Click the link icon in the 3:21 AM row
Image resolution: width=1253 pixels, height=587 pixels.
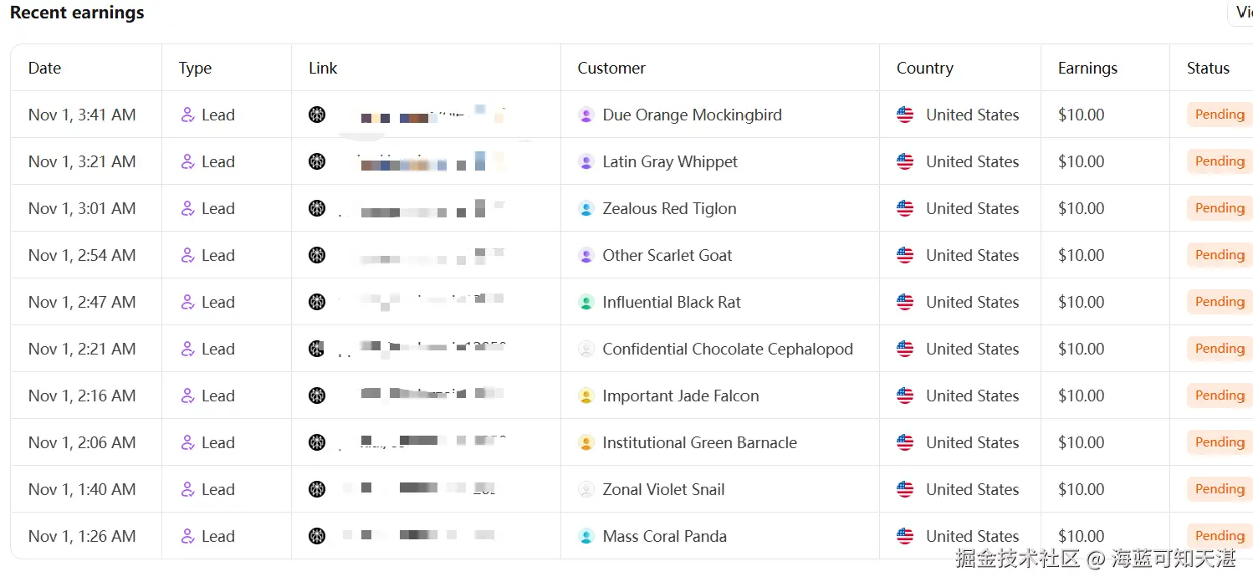pyautogui.click(x=317, y=162)
